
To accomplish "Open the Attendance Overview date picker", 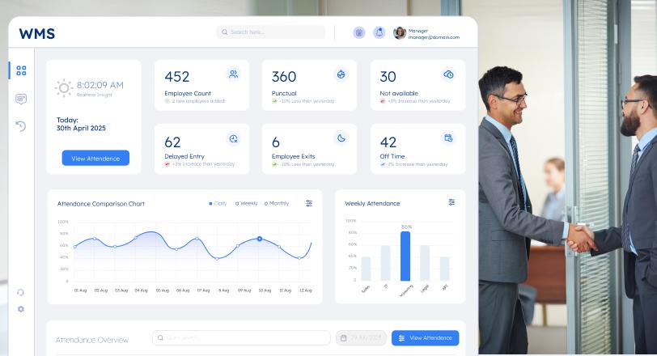I will tap(361, 337).
